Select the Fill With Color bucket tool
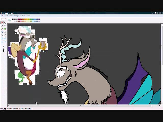Image resolution: width=163 pixels, height=122 pixels. coord(5,23)
